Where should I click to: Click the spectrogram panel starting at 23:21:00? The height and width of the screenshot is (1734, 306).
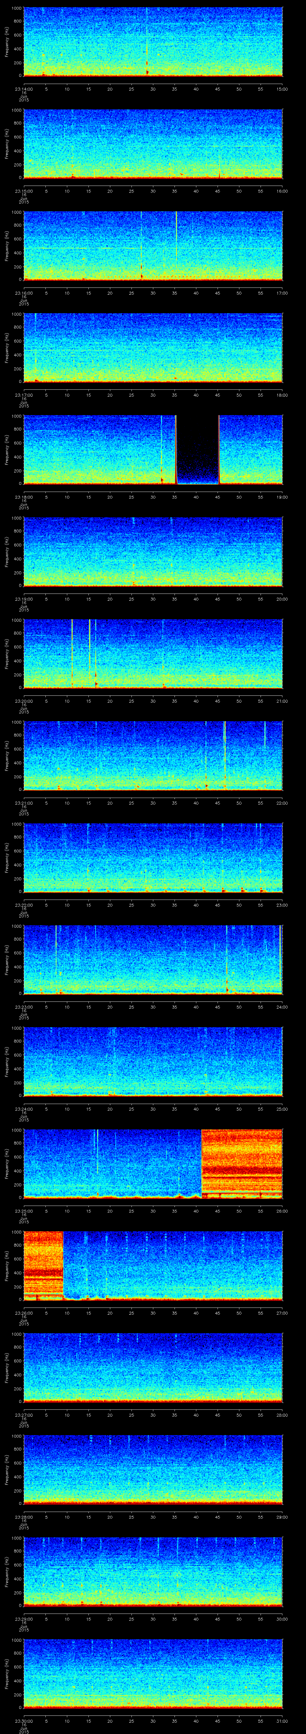pos(153,756)
